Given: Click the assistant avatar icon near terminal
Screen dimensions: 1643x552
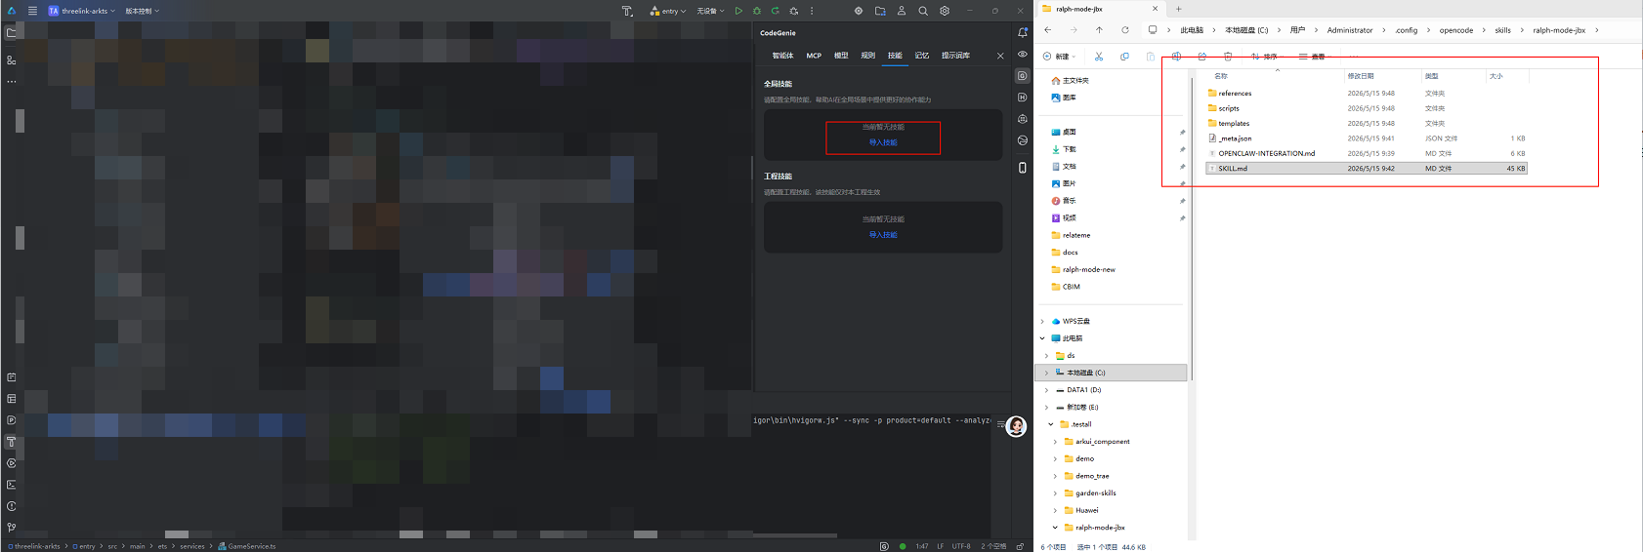Looking at the screenshot, I should click(1017, 426).
